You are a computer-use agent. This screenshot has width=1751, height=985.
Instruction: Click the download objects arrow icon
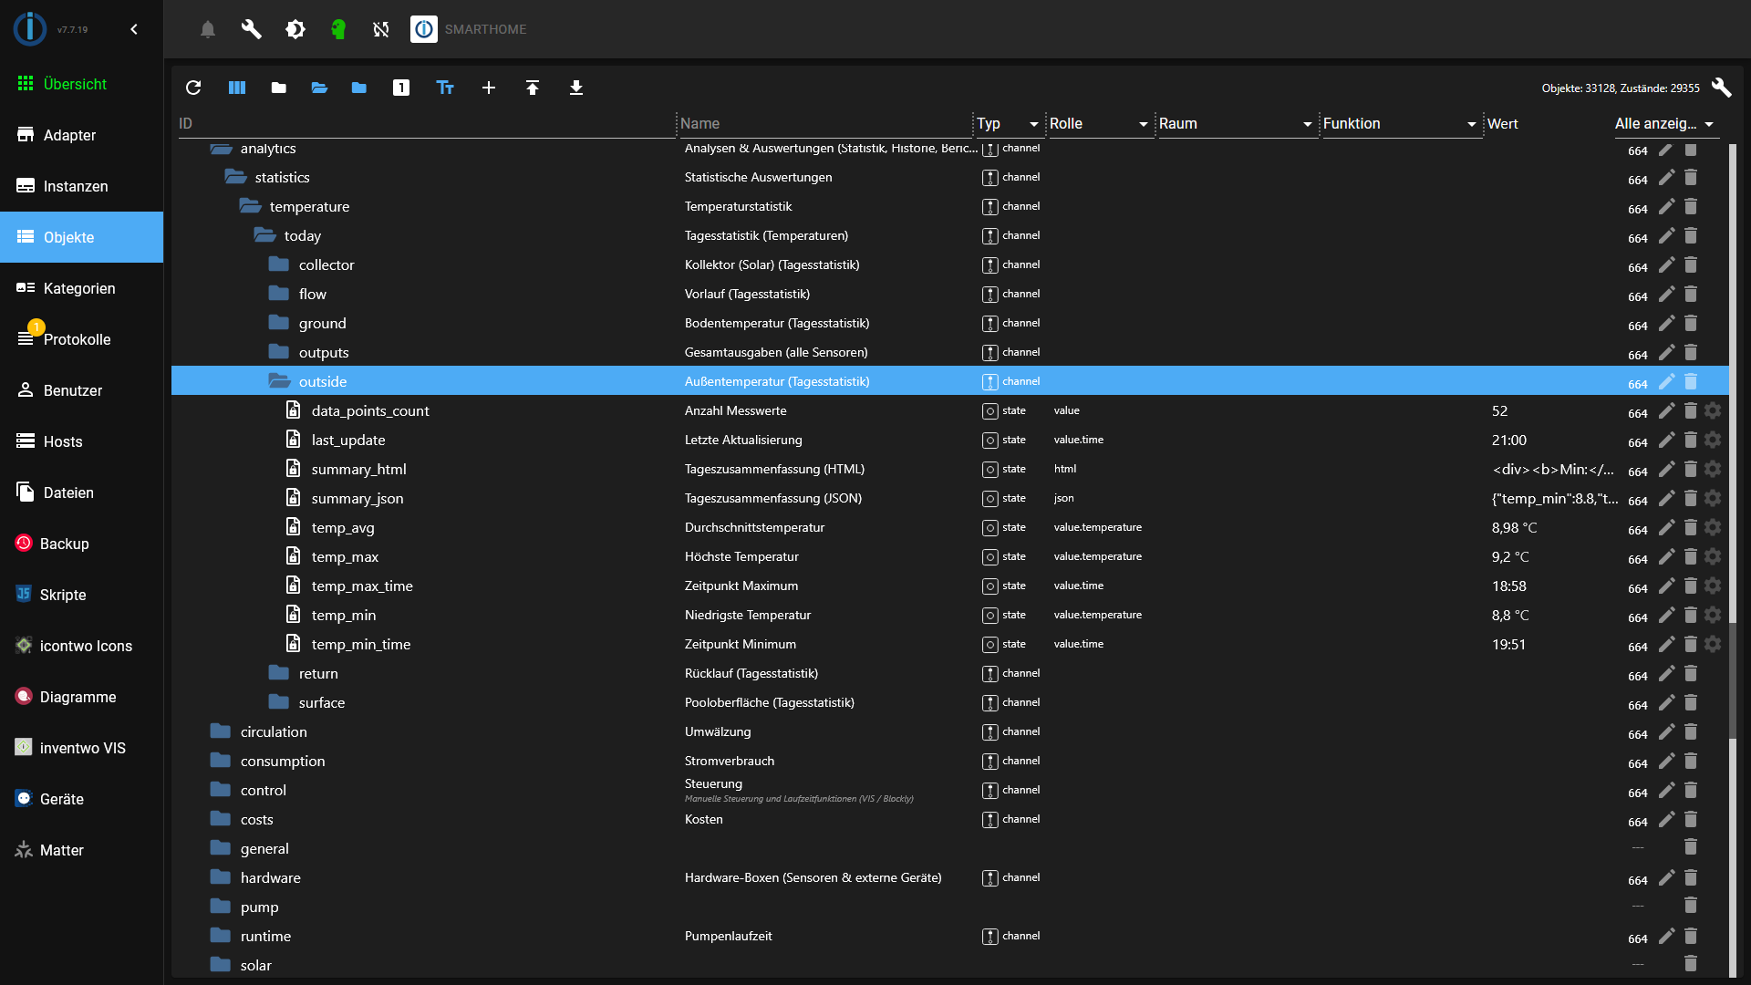point(576,88)
